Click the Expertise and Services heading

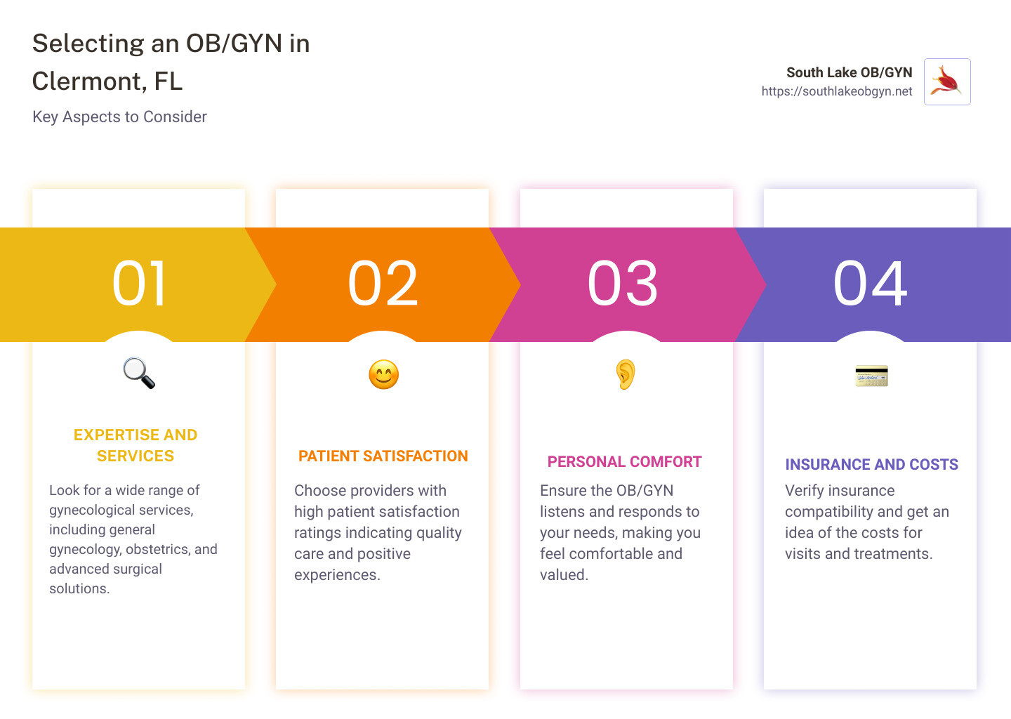coord(136,445)
